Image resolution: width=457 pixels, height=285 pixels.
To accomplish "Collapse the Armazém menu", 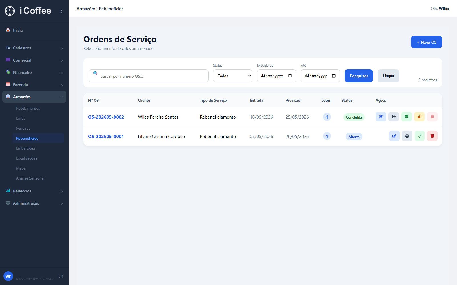I will [34, 97].
